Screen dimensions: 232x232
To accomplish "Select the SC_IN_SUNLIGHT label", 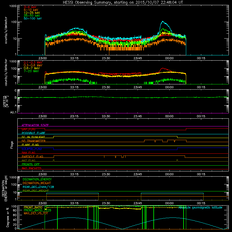I will (x=33, y=137).
